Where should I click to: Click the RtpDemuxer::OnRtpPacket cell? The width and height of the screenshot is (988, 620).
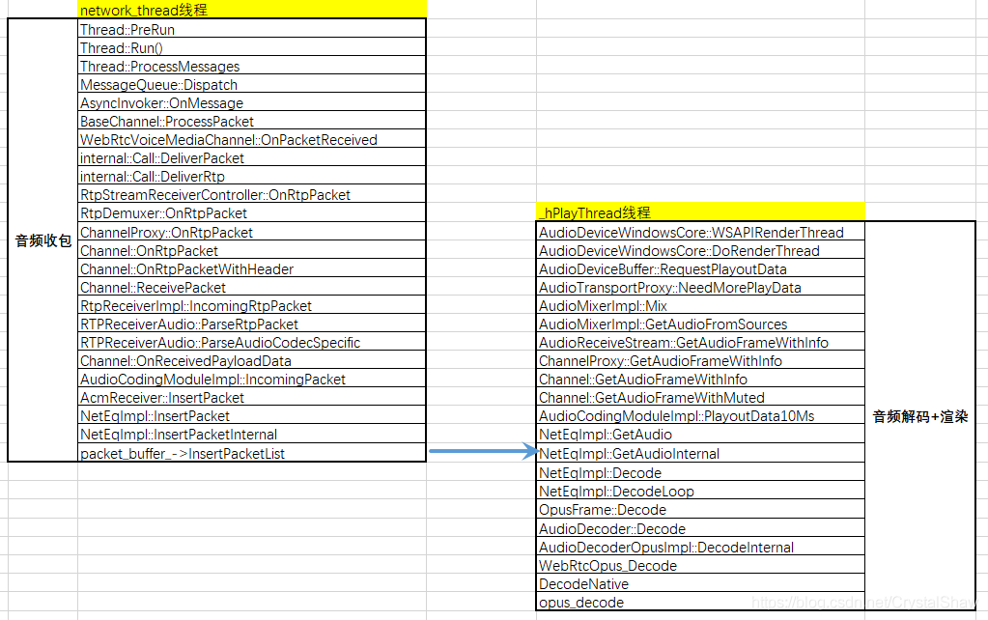(251, 213)
